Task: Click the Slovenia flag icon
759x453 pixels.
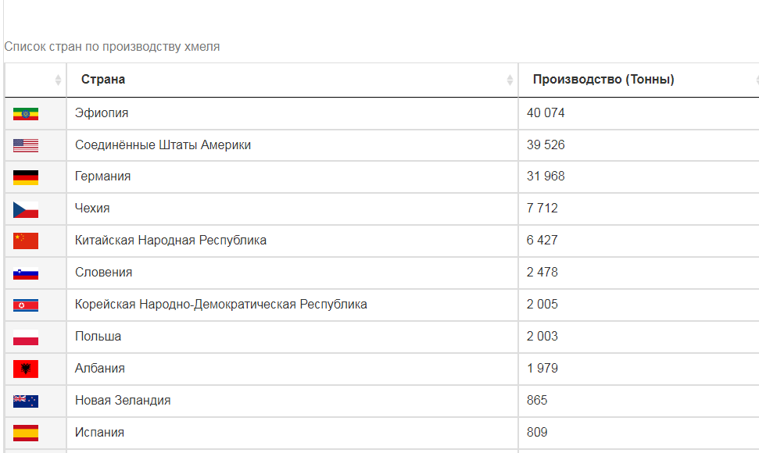Action: [x=26, y=273]
